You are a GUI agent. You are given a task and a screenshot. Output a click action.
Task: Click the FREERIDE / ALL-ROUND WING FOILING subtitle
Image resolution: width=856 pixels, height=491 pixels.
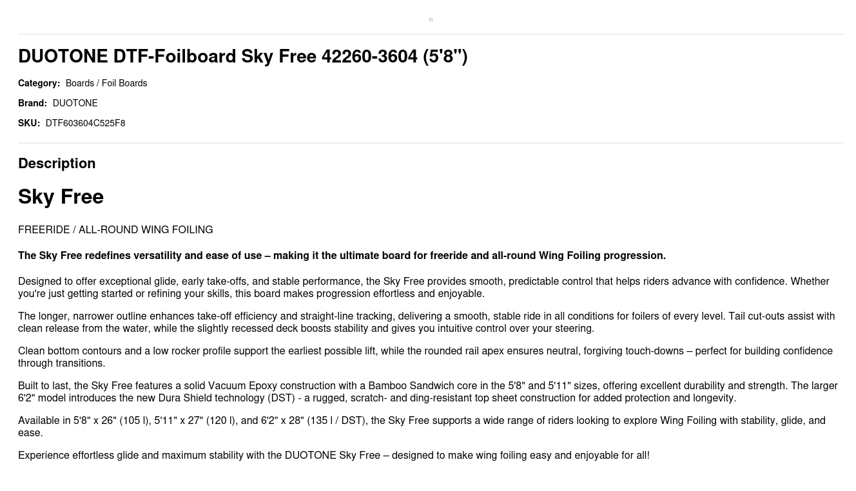pyautogui.click(x=115, y=230)
